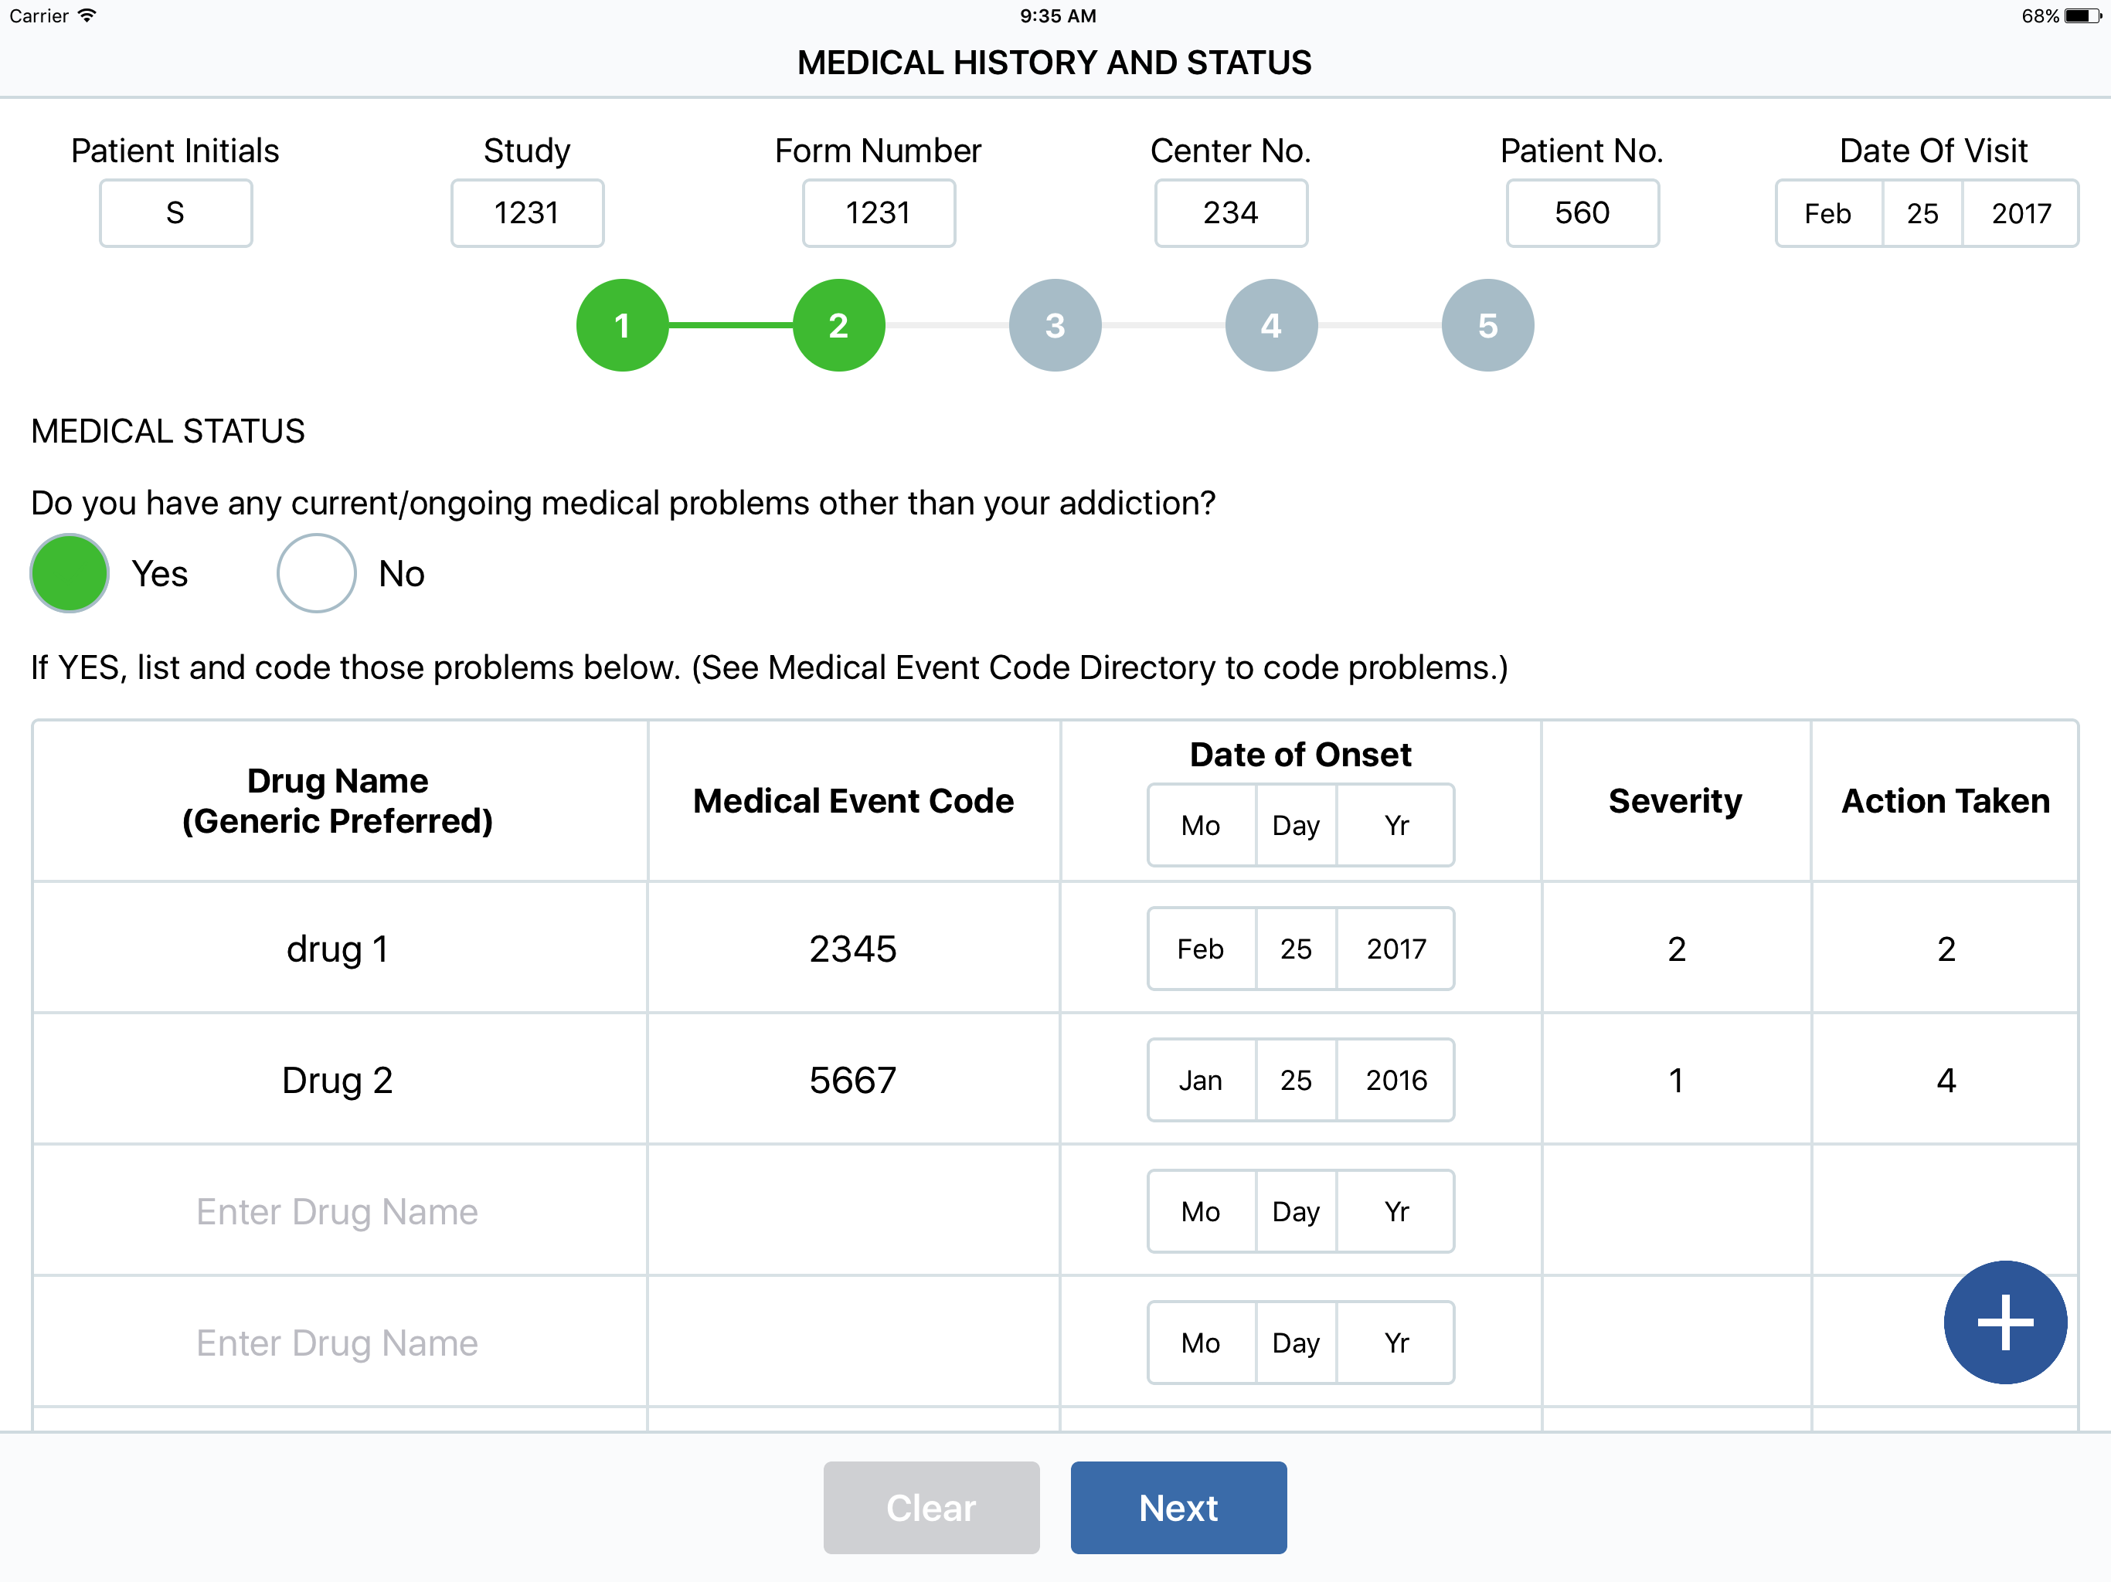Jump to step 3 circle
Screen dimensions: 2111x1582
click(1055, 325)
